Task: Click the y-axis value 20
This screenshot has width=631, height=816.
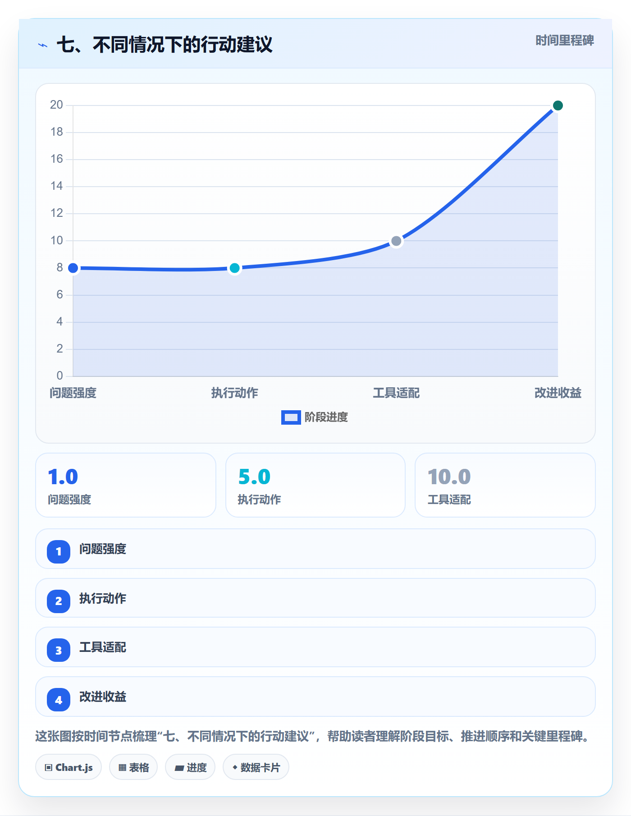Action: coord(56,105)
